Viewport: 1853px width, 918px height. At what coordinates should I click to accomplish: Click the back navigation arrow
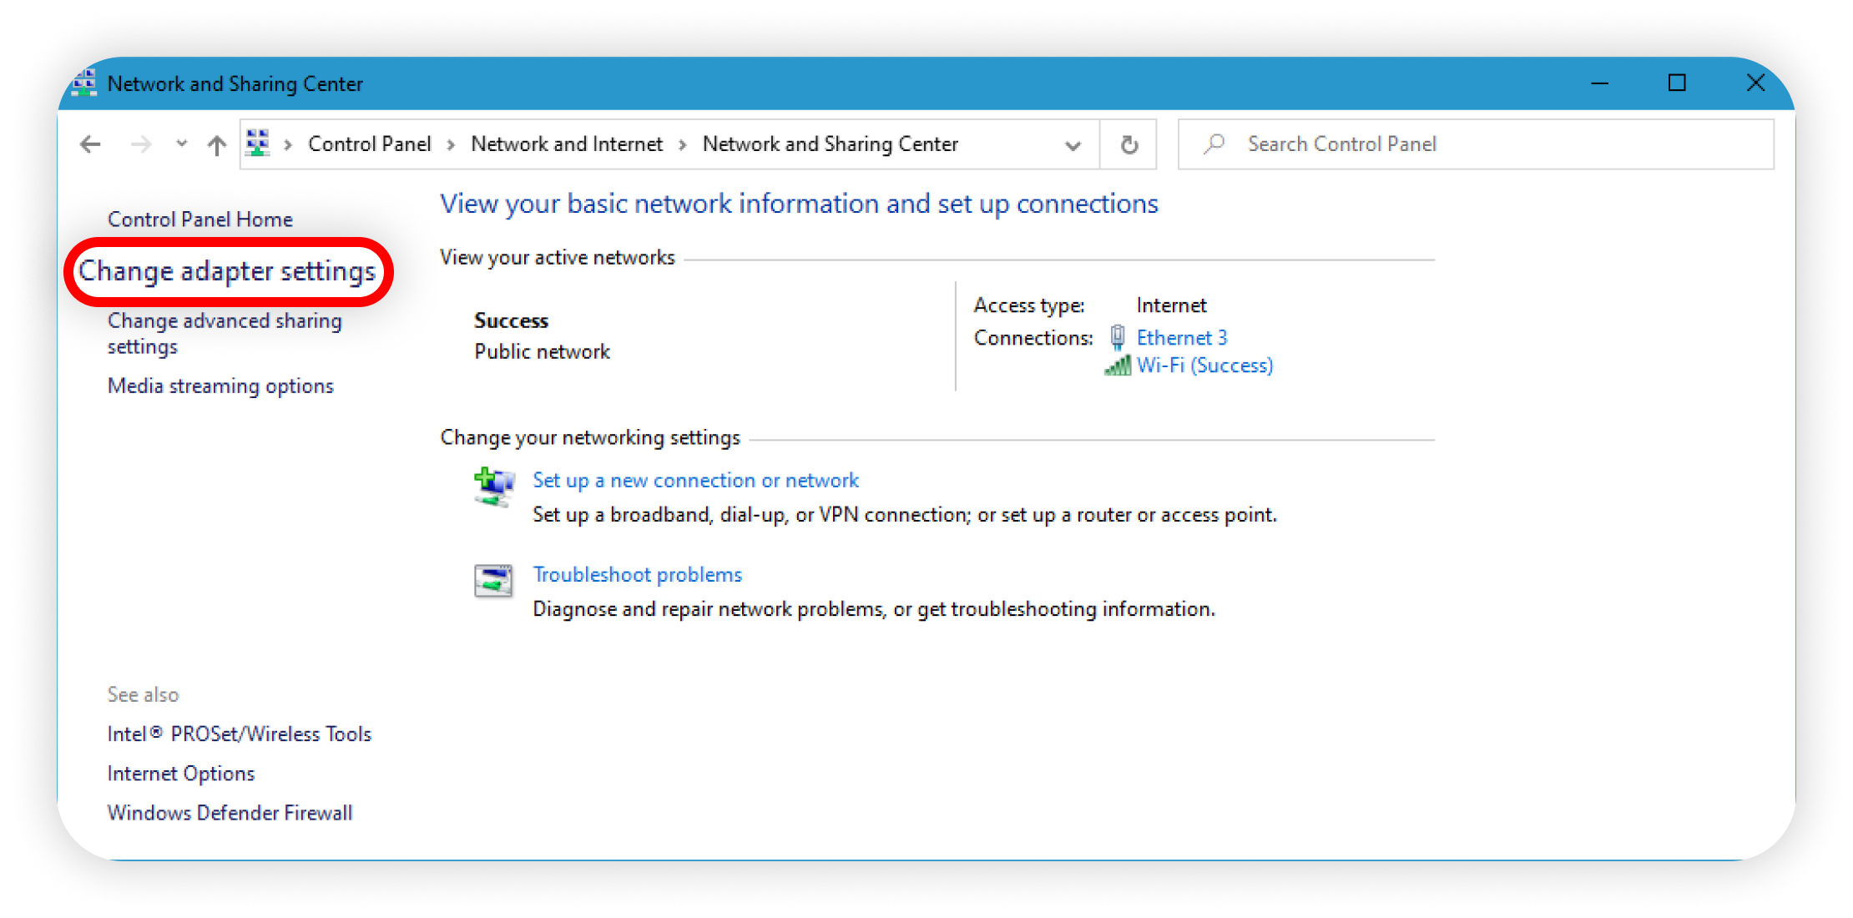click(x=90, y=144)
